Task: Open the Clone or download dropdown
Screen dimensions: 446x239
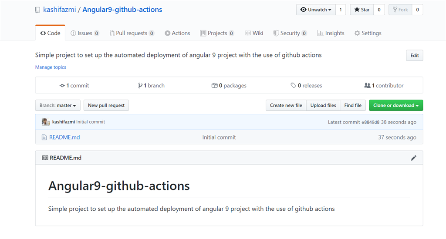Action: click(x=396, y=105)
